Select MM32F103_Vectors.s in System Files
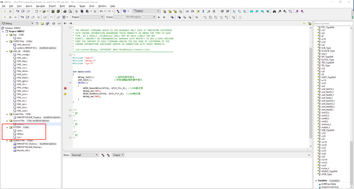 click(27, 144)
